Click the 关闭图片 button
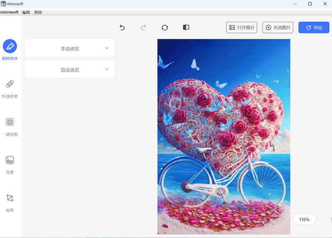The height and width of the screenshot is (238, 332). click(x=278, y=27)
